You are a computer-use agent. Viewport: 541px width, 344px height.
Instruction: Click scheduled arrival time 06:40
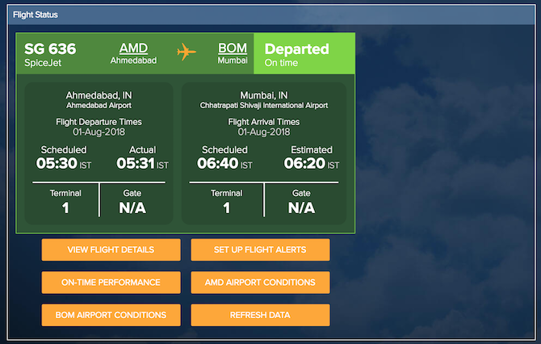218,163
